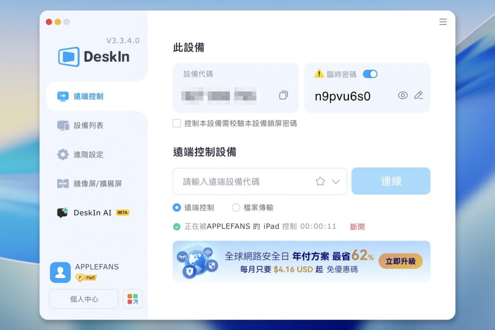Image resolution: width=495 pixels, height=330 pixels.
Task: Click the APPLEFANS user avatar icon
Action: point(60,273)
